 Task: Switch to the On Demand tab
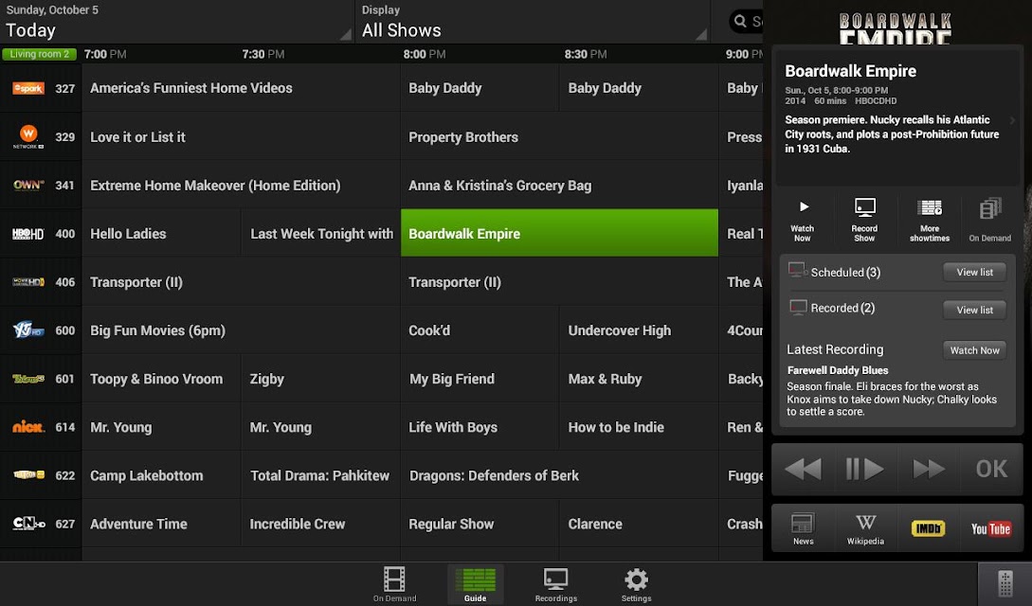(394, 584)
